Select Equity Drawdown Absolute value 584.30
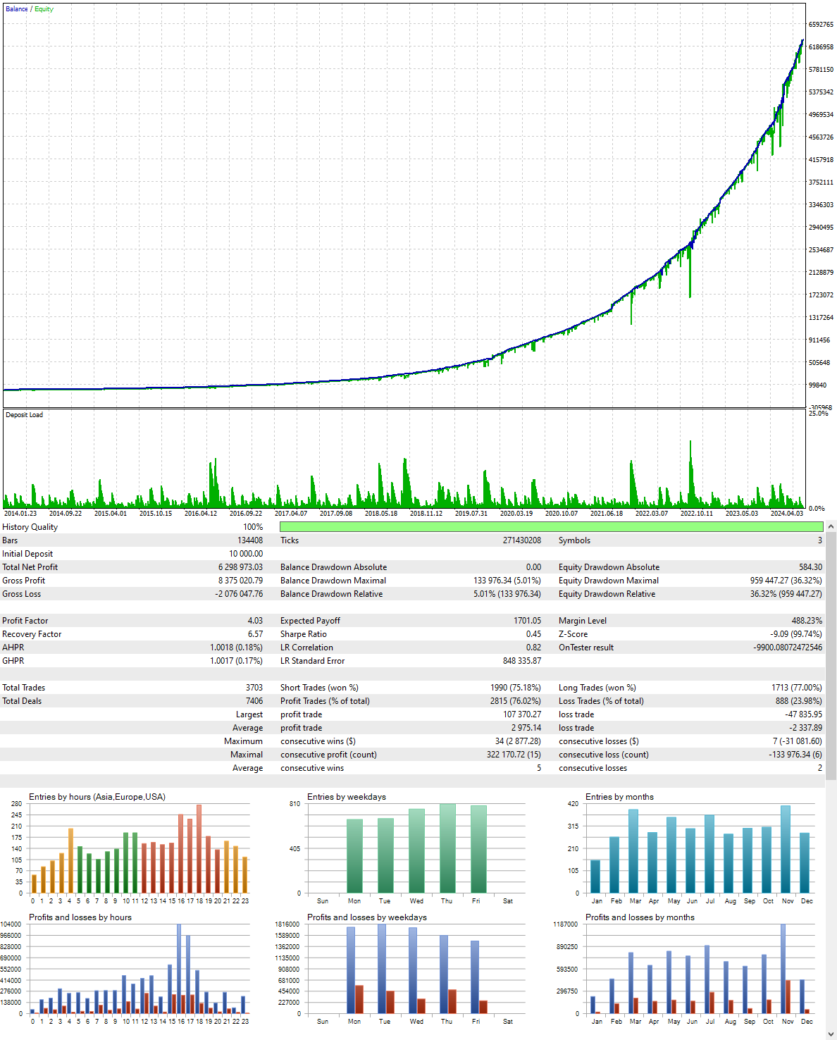 click(x=810, y=567)
